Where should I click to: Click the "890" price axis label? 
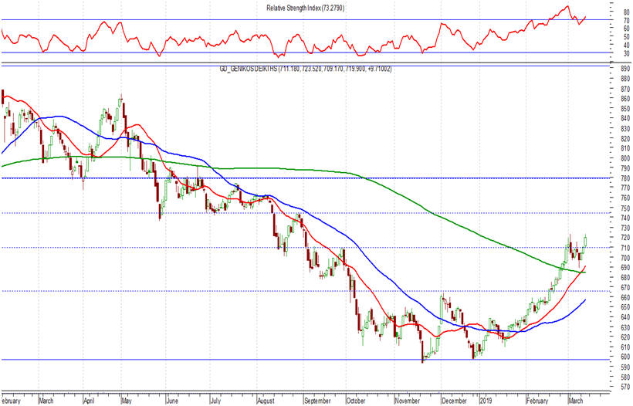[x=625, y=69]
